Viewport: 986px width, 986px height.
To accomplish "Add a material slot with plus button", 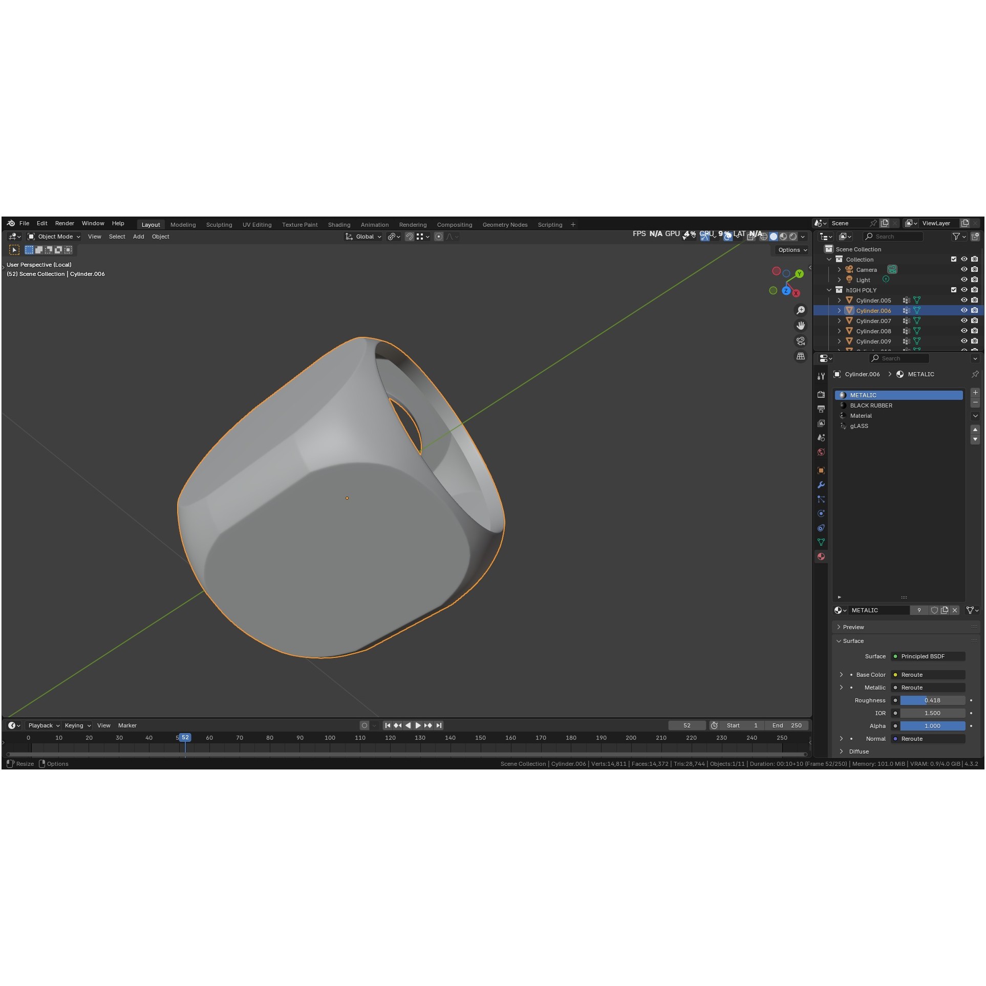I will tap(975, 393).
